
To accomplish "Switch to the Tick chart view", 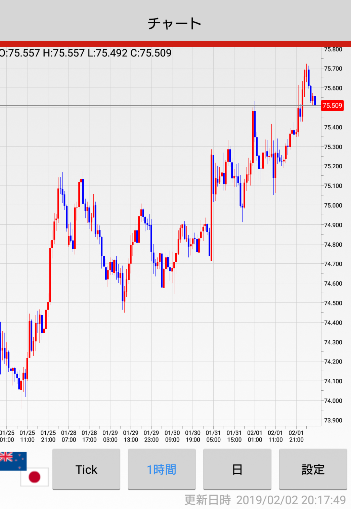I will (86, 469).
